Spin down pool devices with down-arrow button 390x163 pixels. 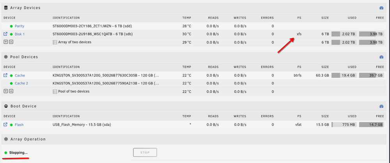pos(6,91)
